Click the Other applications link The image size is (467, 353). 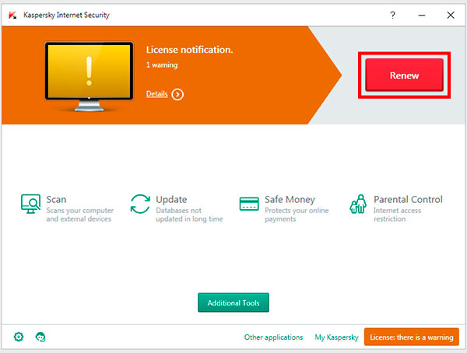[273, 337]
